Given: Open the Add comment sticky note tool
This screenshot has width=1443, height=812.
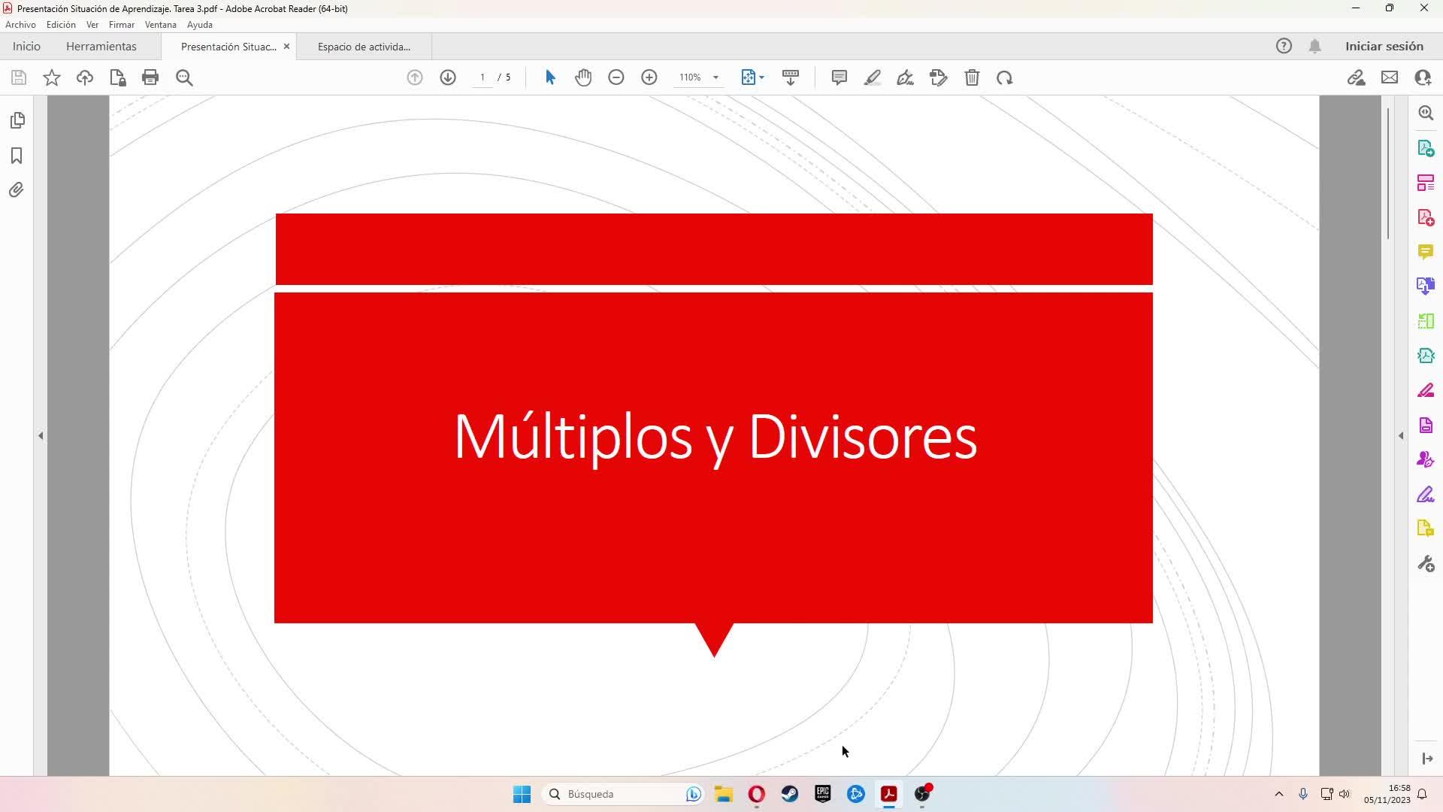Looking at the screenshot, I should tap(839, 77).
